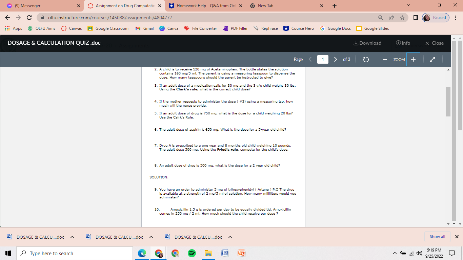Go to the next page with the arrow
This screenshot has height=260, width=463.
(335, 59)
